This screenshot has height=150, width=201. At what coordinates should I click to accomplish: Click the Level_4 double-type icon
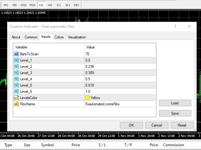coord(16,79)
